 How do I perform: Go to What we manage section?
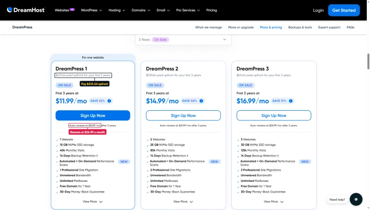[x=209, y=27]
